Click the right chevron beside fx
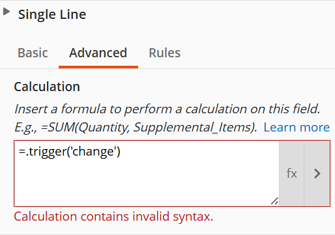Screen dimensions: 335x235 (317, 173)
